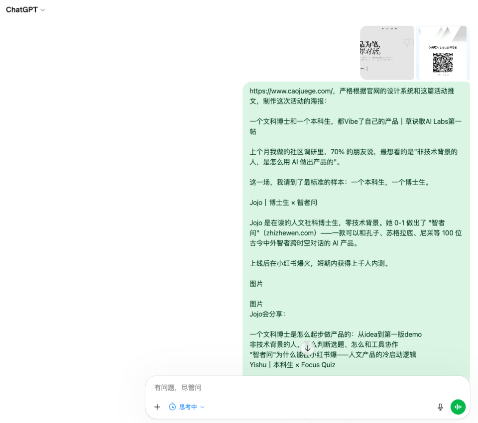
Task: Click the clock icon beside 思考中
Action: [172, 407]
